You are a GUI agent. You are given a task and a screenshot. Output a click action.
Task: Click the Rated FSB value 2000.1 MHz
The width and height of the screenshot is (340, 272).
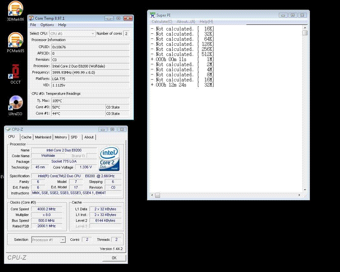[47, 226]
